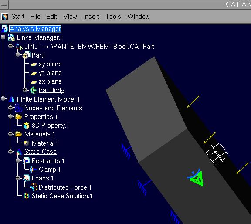Open the Insert menu
251x224 pixels.
coord(91,17)
